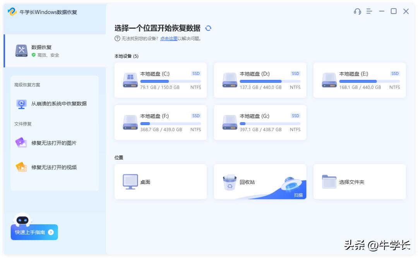Screen dimensions: 418x258
Task: Click the 回收站 recycle bin icon
Action: coord(230,182)
